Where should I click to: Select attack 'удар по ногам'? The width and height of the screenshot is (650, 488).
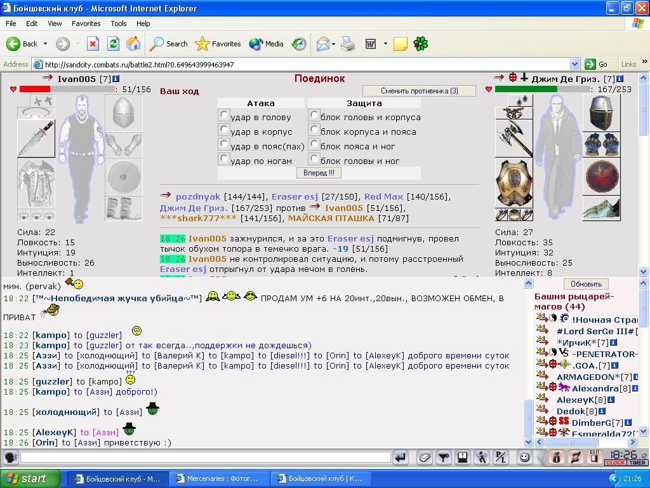click(x=224, y=158)
